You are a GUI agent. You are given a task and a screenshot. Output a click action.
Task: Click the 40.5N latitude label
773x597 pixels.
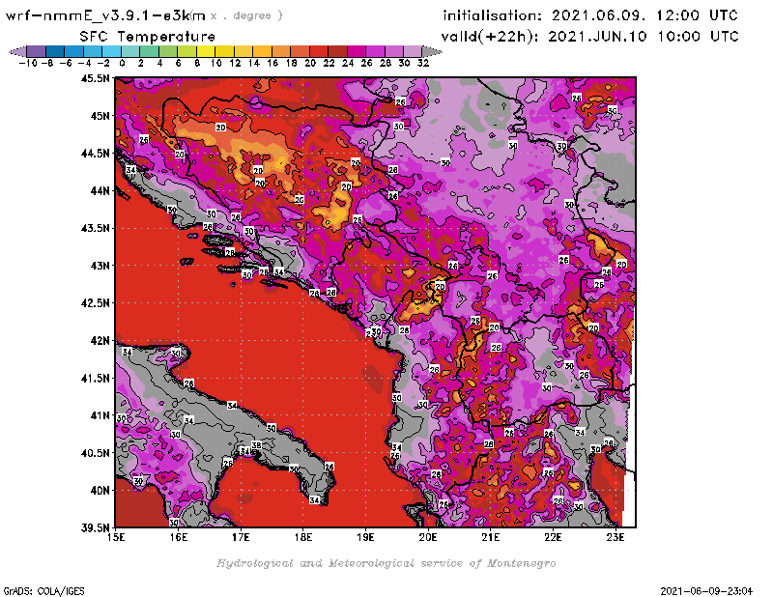pyautogui.click(x=95, y=453)
